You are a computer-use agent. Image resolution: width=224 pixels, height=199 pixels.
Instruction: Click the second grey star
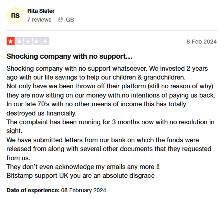tap(19, 41)
